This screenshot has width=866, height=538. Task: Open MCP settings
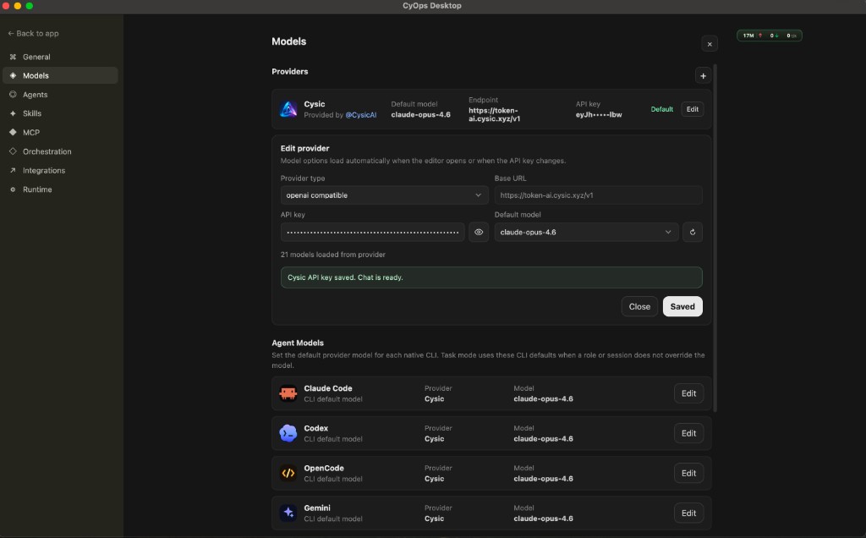[60, 133]
